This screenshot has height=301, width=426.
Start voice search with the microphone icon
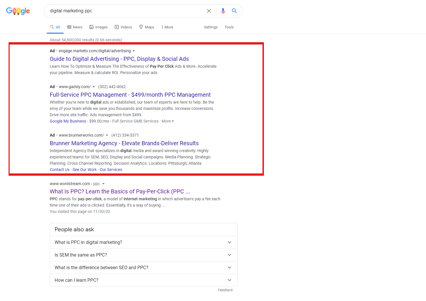pyautogui.click(x=223, y=11)
